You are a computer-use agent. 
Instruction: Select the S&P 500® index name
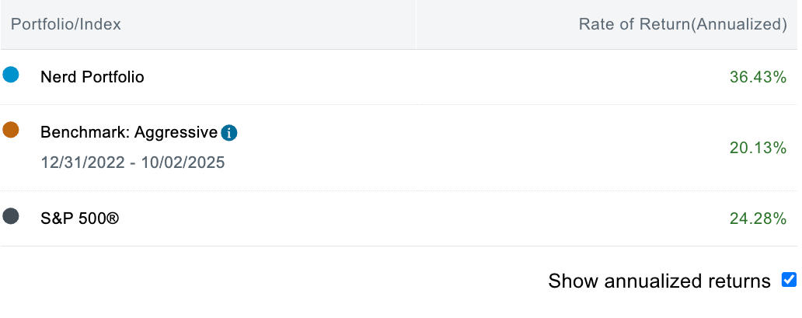coord(79,218)
